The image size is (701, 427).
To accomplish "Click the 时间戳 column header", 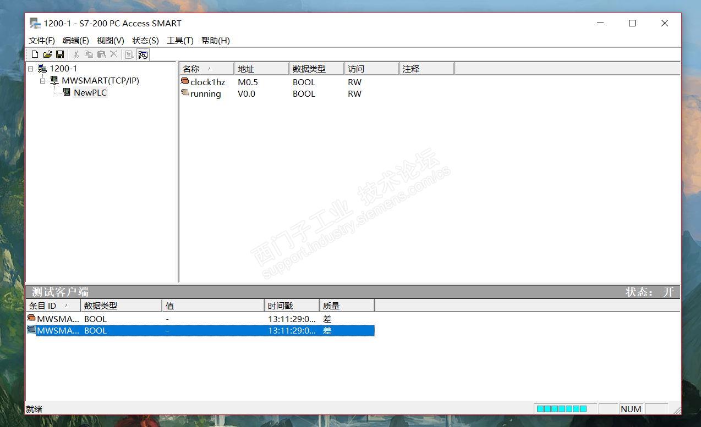I will [x=292, y=306].
